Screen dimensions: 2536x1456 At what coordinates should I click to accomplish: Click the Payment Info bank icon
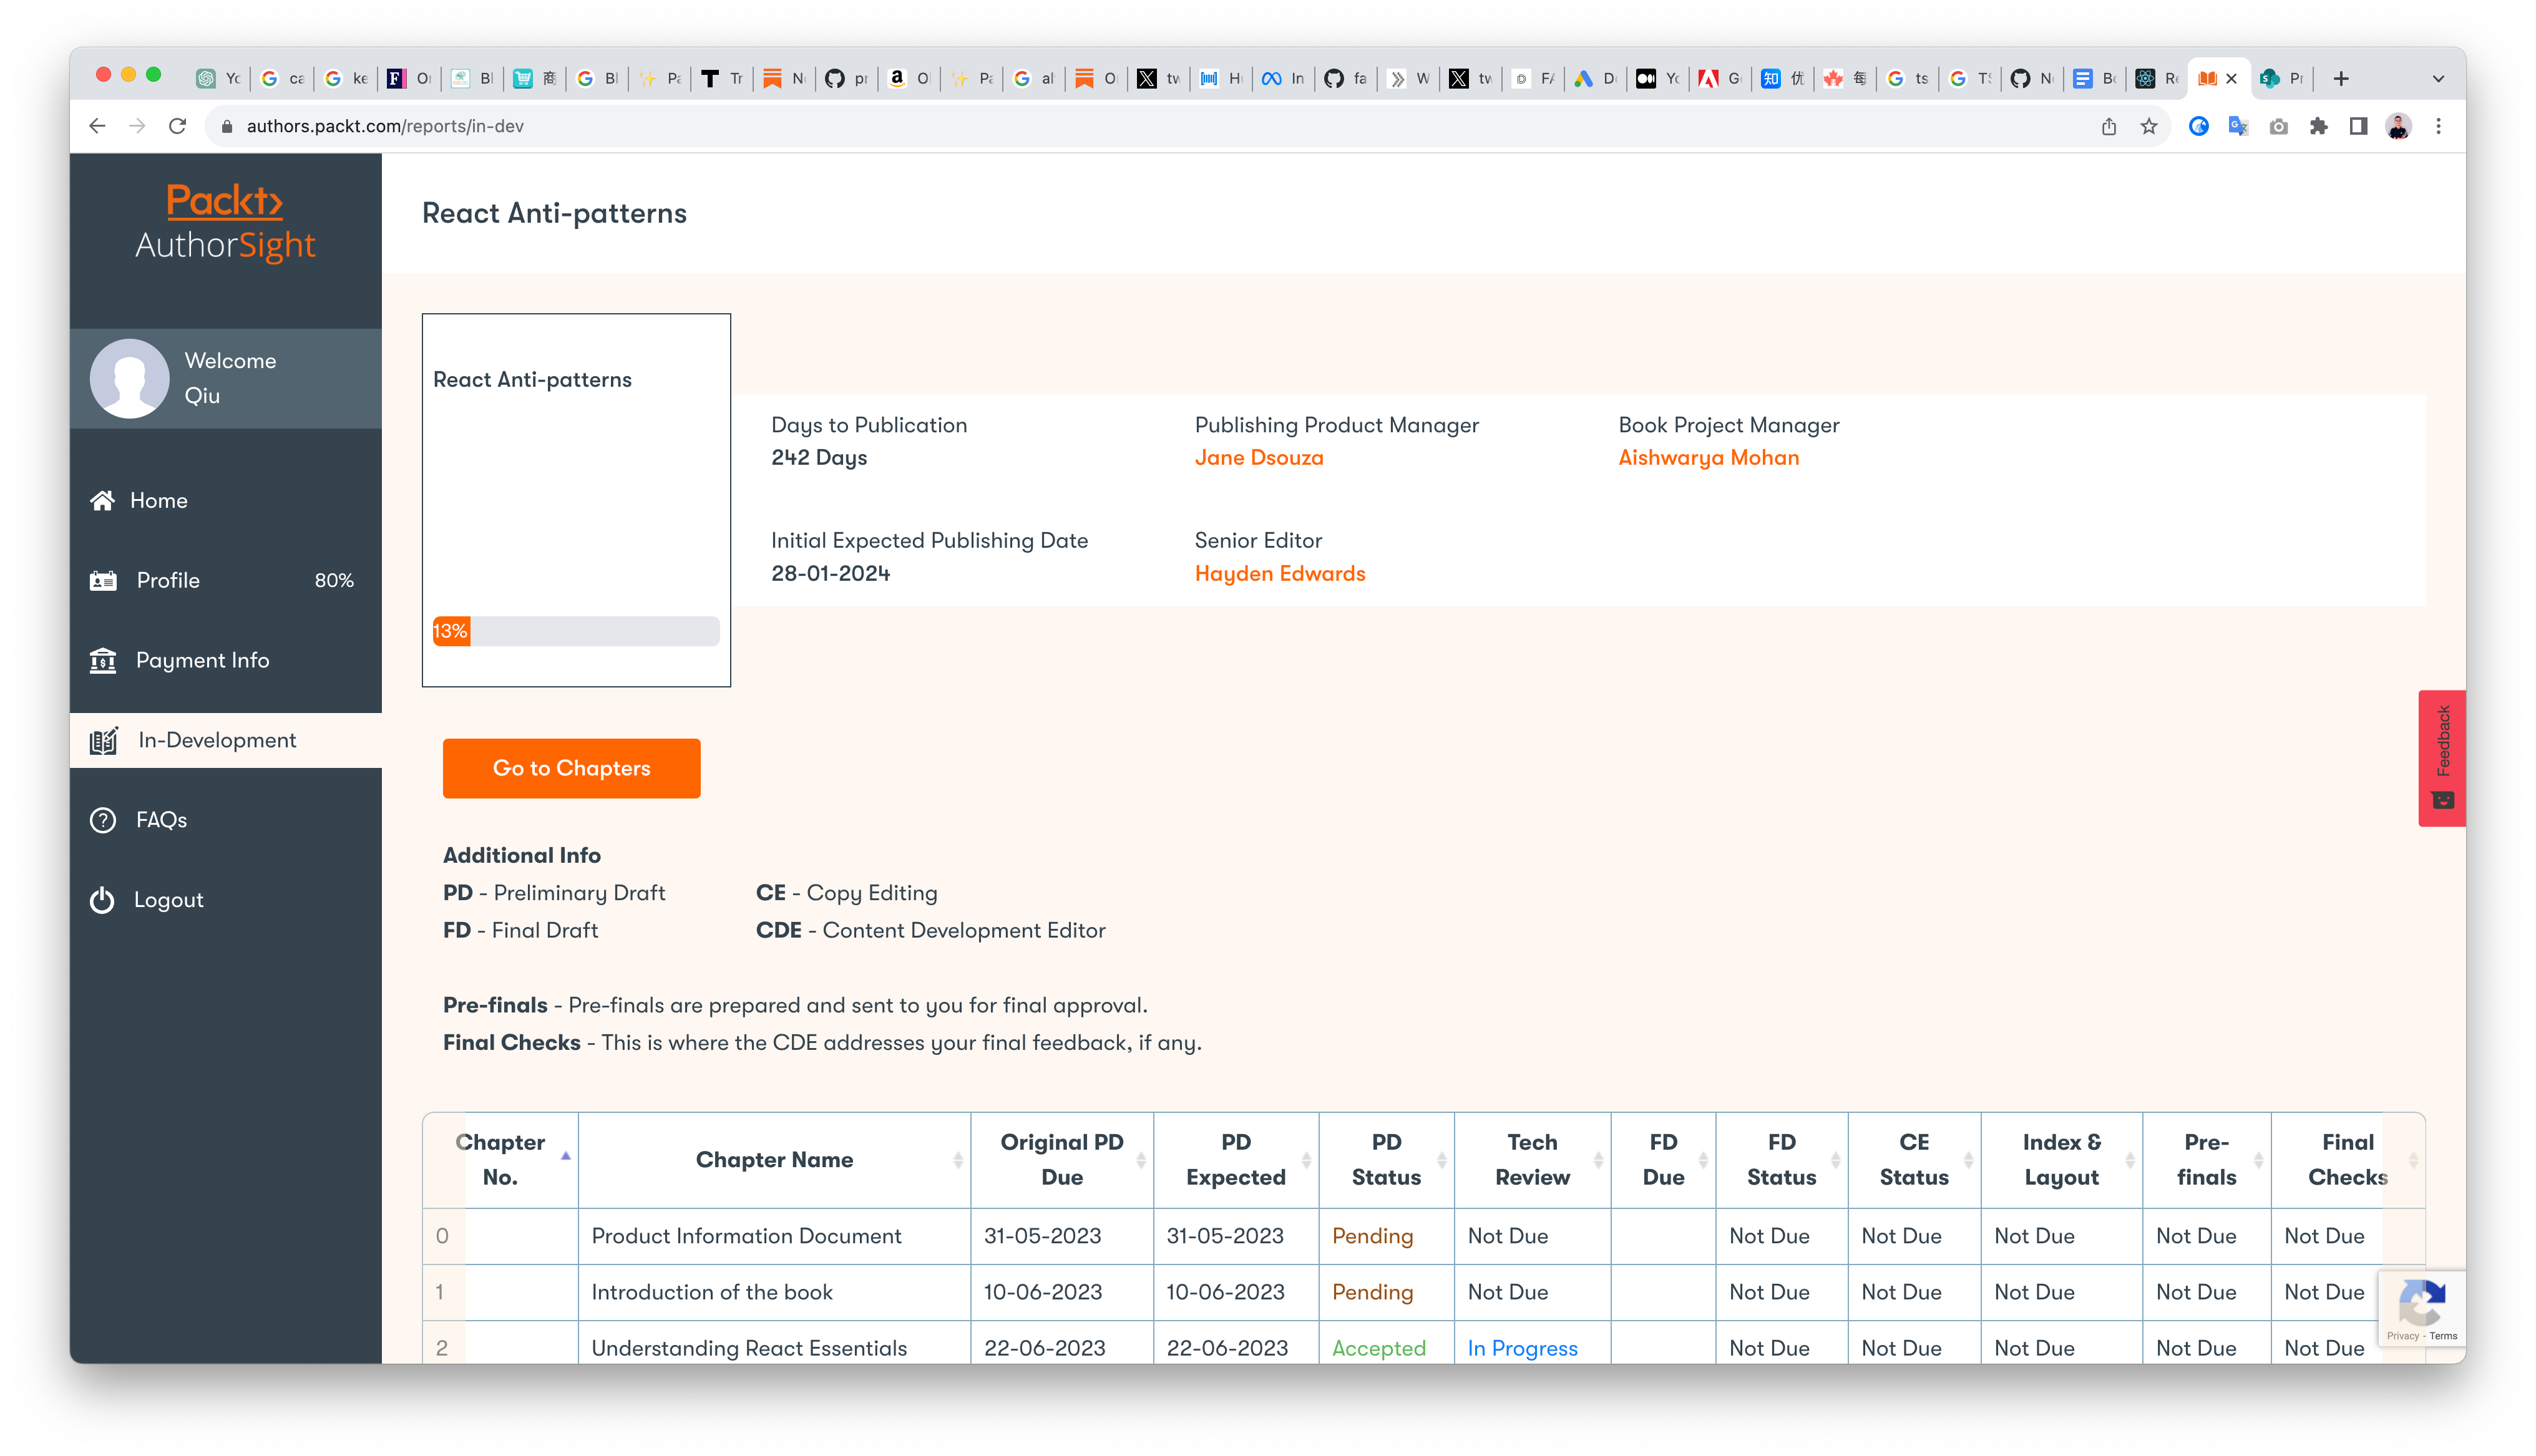click(x=103, y=660)
